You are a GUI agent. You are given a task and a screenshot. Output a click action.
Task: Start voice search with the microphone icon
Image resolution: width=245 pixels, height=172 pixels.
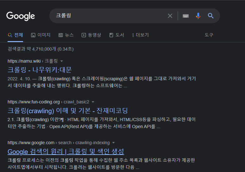coord(198,16)
